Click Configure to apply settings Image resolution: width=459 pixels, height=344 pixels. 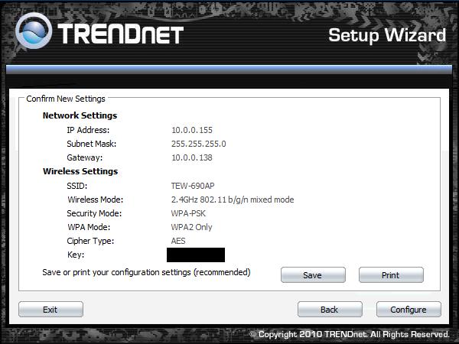tap(409, 310)
